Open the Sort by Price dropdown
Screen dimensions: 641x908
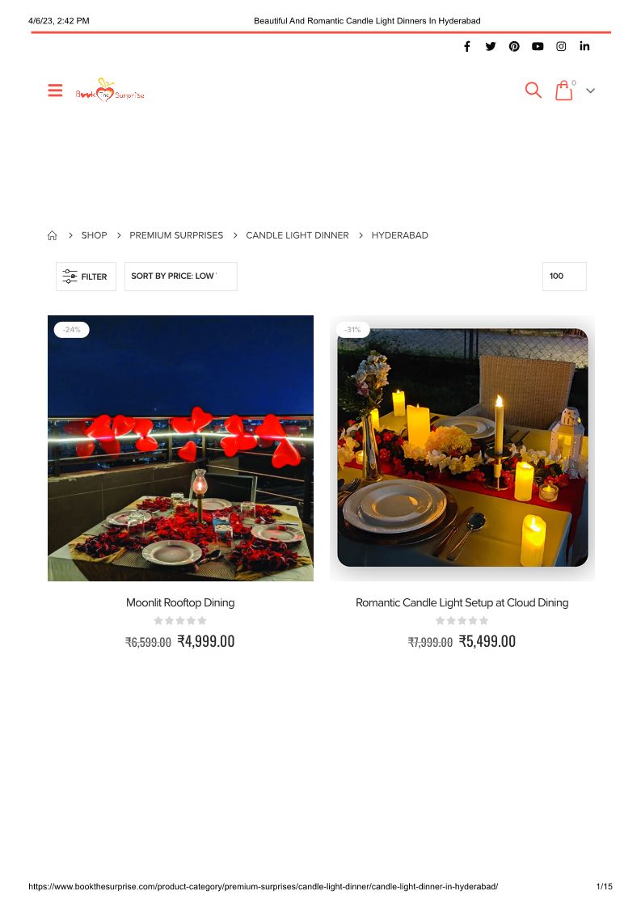coord(181,277)
